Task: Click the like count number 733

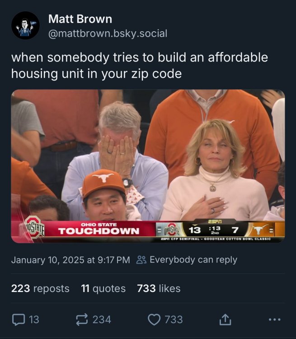Action: tap(174, 320)
